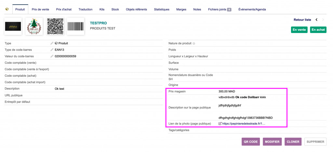Click the previous record arrow near Retour liste
333x152 pixels.
[316, 20]
